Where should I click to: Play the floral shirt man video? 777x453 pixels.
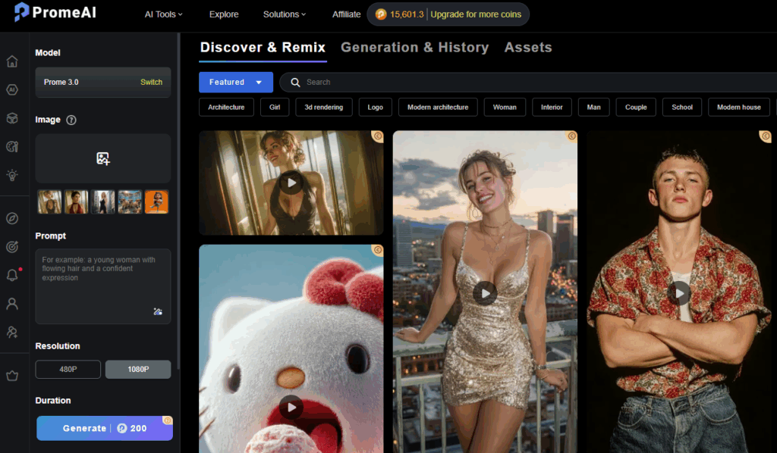[x=679, y=293]
